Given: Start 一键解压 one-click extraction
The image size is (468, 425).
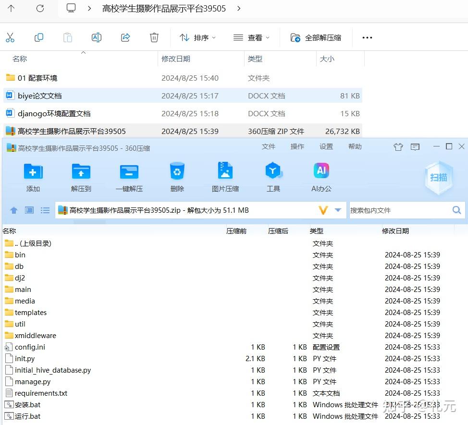Looking at the screenshot, I should click(129, 176).
